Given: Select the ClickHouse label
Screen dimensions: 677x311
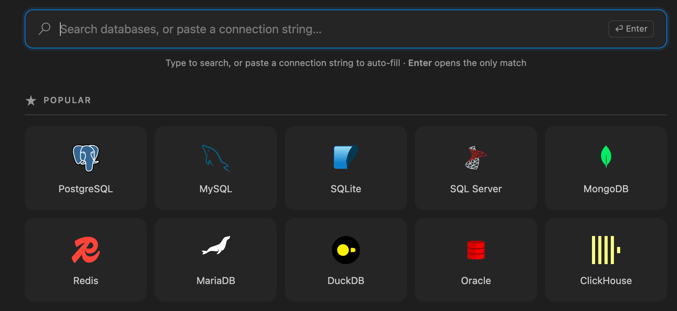Looking at the screenshot, I should point(606,281).
